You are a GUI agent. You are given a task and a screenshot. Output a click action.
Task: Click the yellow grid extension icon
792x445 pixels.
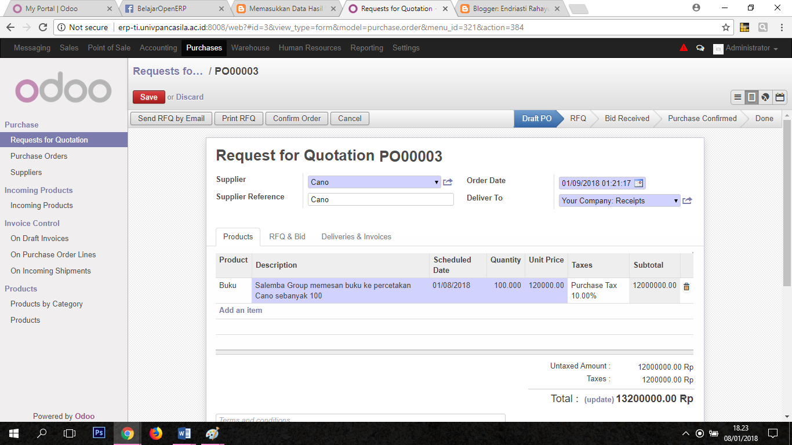click(745, 27)
